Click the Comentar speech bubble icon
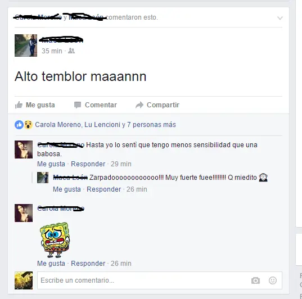Screen dimensions: 302x299 (78, 105)
